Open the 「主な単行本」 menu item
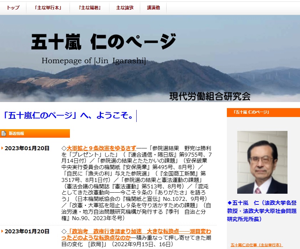The width and height of the screenshot is (300, 249). [x=48, y=7]
